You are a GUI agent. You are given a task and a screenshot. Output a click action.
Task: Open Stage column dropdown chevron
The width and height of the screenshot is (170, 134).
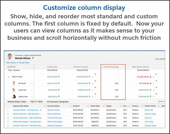120,106
